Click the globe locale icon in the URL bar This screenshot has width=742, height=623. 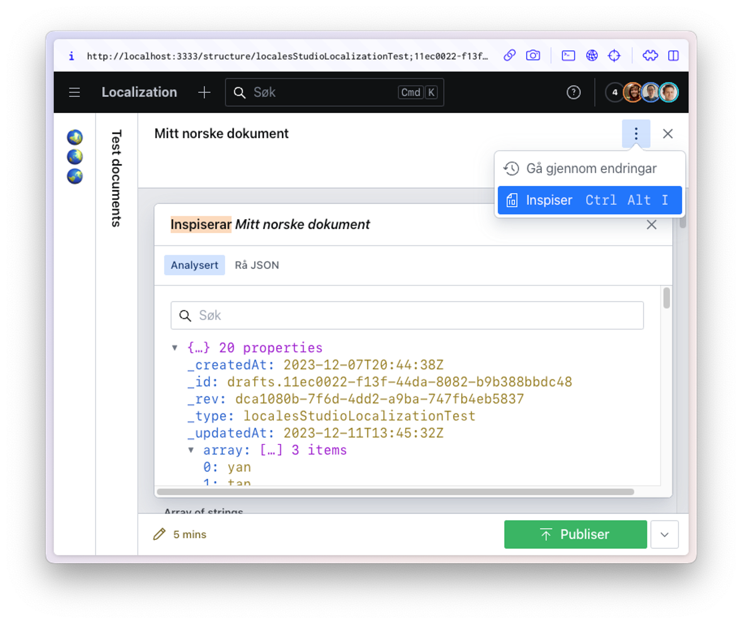(x=592, y=56)
